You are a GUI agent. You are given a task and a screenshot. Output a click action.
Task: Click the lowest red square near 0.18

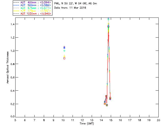click(x=107, y=105)
